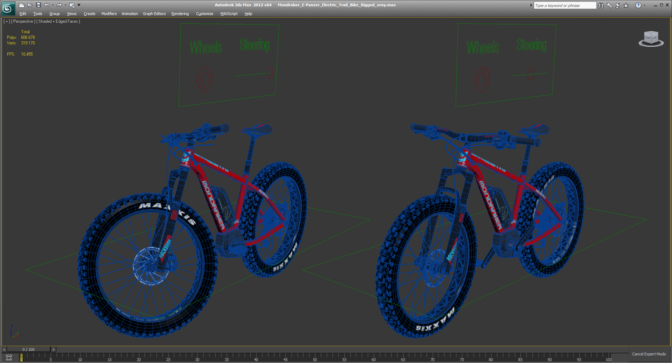Image resolution: width=672 pixels, height=363 pixels.
Task: Open the Customize menu
Action: pos(205,14)
